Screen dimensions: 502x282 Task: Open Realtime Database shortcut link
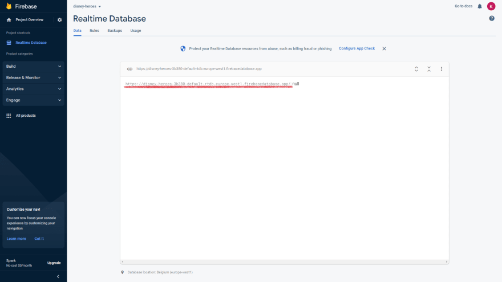31,43
